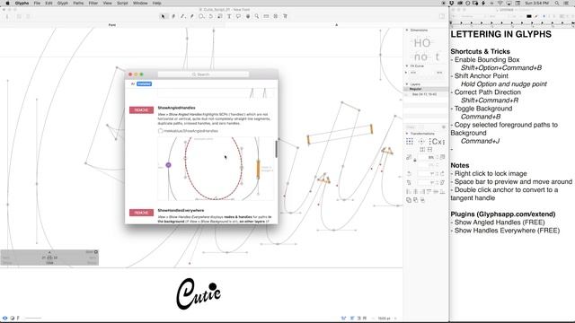This screenshot has height=323, width=575.
Task: Check the mekkablue/ShowAngledHandles checkbox
Action: coord(161,131)
